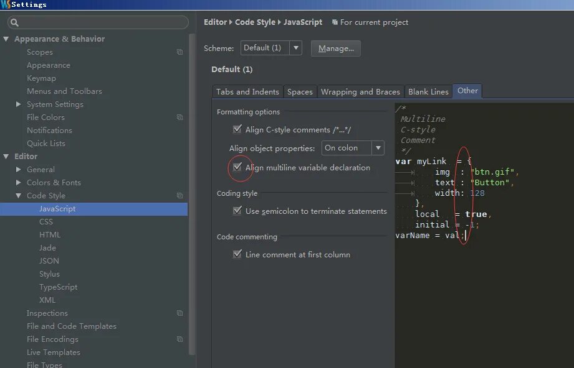Select Stylus under Code Style
Screen dimensions: 574x368
point(49,274)
